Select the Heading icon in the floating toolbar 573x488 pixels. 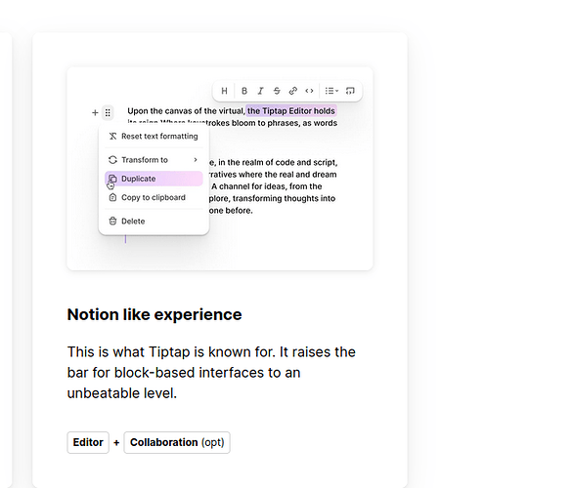tap(224, 91)
